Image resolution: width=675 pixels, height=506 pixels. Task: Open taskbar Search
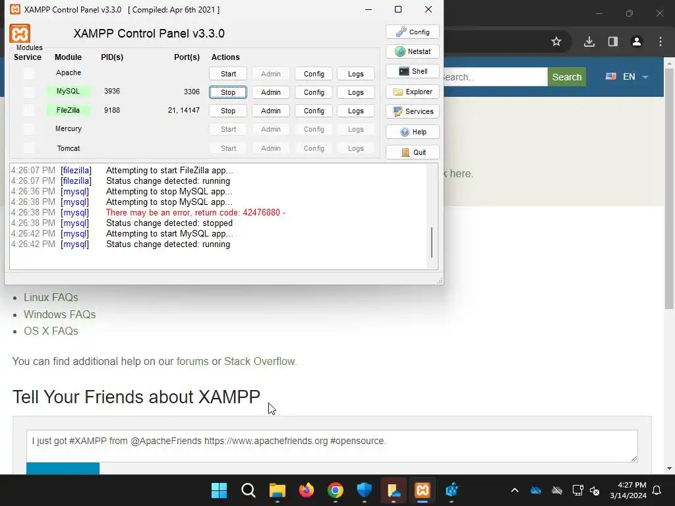pos(249,490)
